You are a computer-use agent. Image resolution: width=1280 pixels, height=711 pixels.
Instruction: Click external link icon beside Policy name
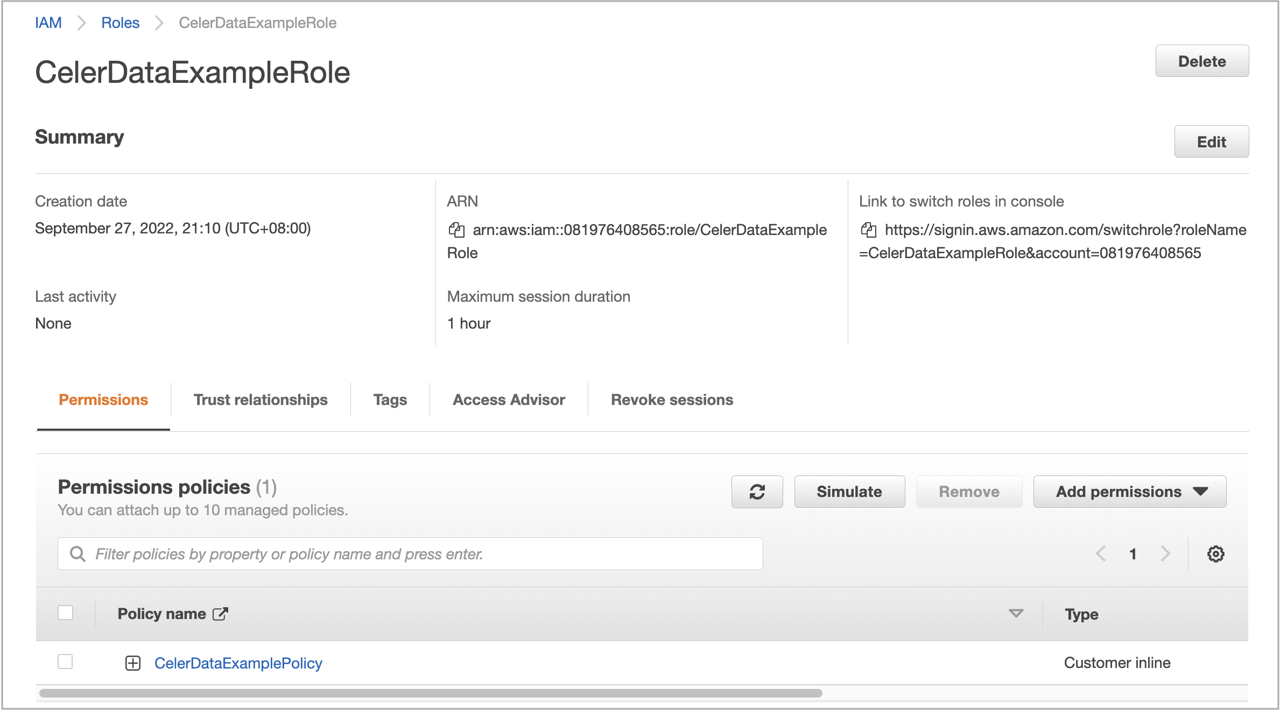tap(220, 614)
